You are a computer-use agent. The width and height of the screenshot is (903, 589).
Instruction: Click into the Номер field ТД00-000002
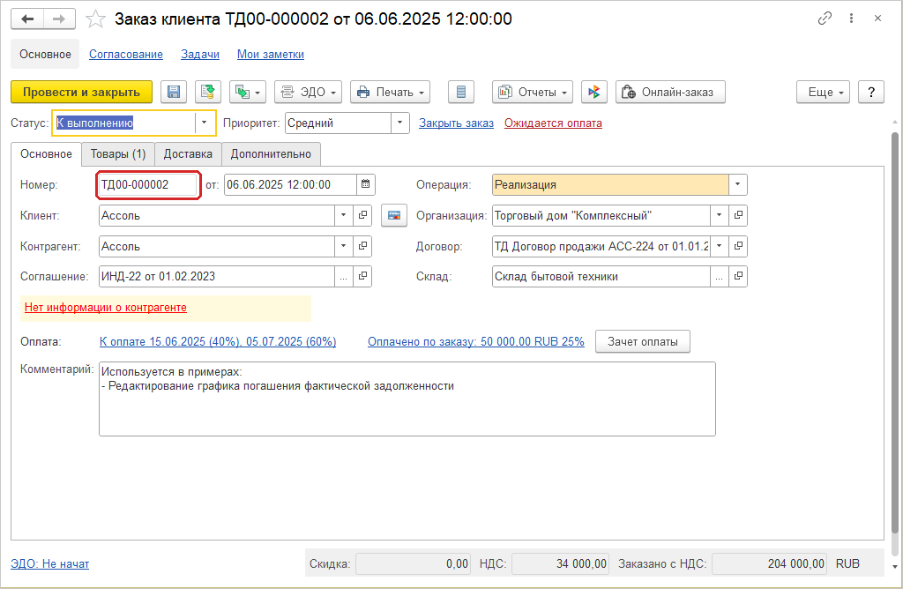pos(148,185)
